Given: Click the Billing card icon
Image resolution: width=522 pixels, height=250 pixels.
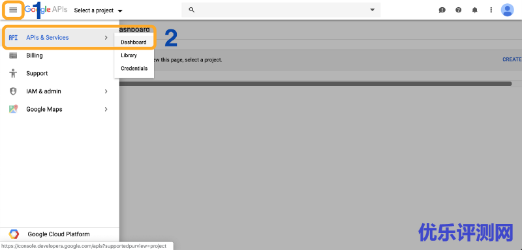Looking at the screenshot, I should tap(13, 55).
